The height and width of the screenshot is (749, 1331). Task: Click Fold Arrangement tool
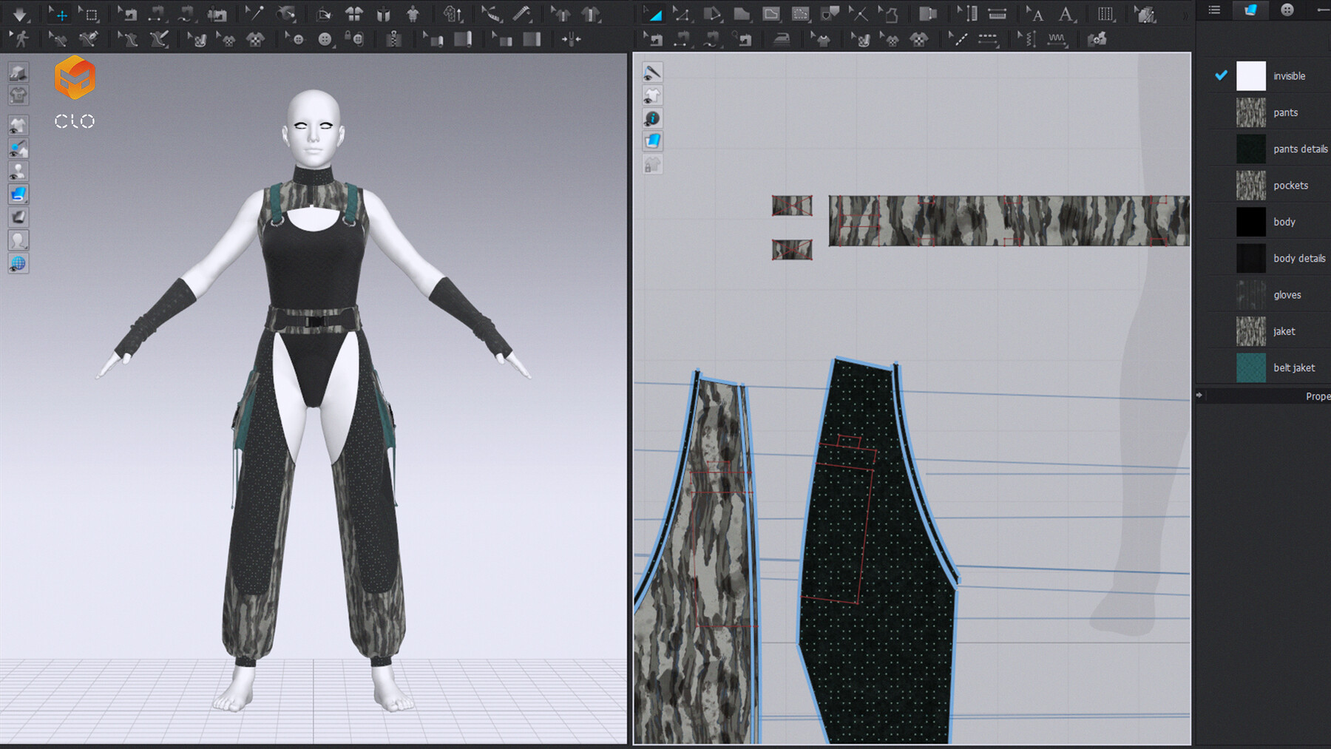(324, 14)
